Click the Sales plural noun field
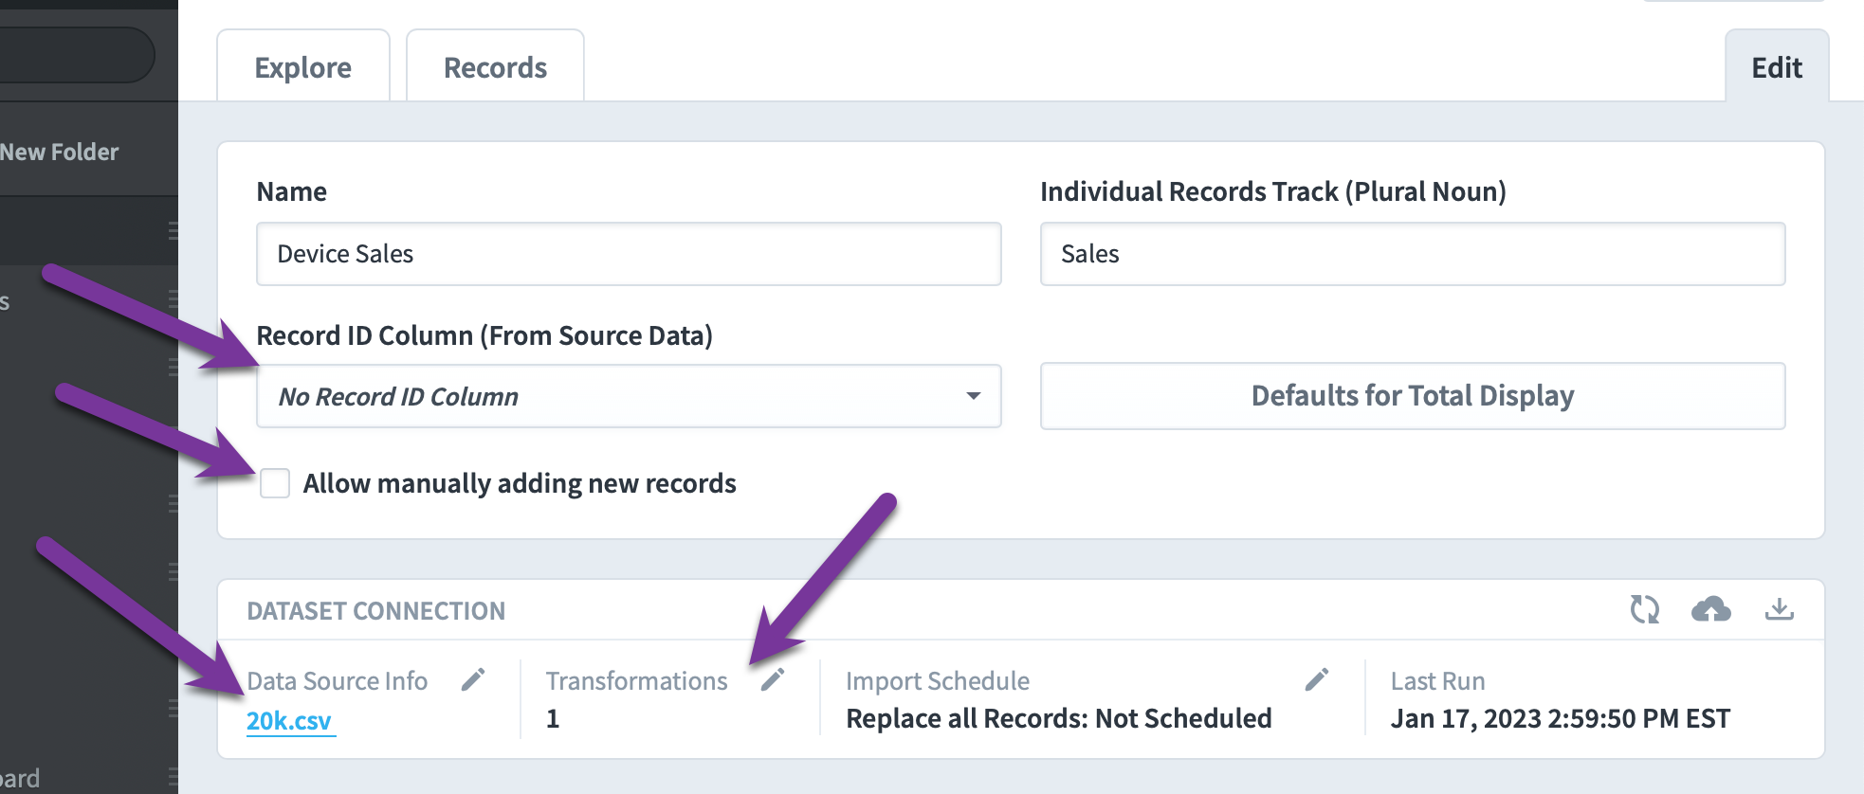This screenshot has height=794, width=1864. pos(1413,254)
